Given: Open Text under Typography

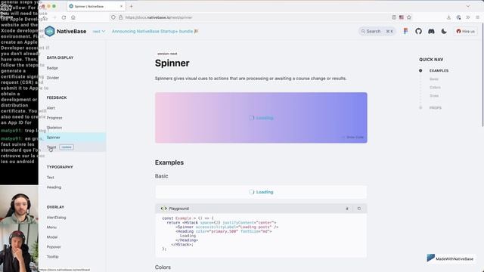Looking at the screenshot, I should click(51, 178).
